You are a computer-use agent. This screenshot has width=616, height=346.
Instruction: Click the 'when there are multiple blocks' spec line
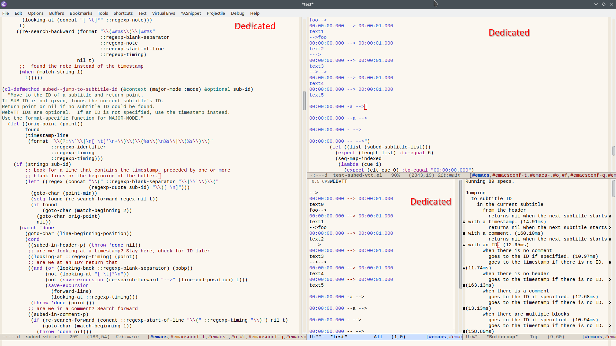pos(526,314)
